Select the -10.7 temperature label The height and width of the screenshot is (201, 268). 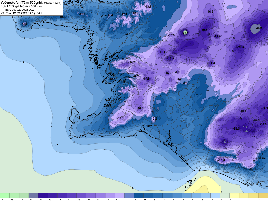[x=112, y=79]
